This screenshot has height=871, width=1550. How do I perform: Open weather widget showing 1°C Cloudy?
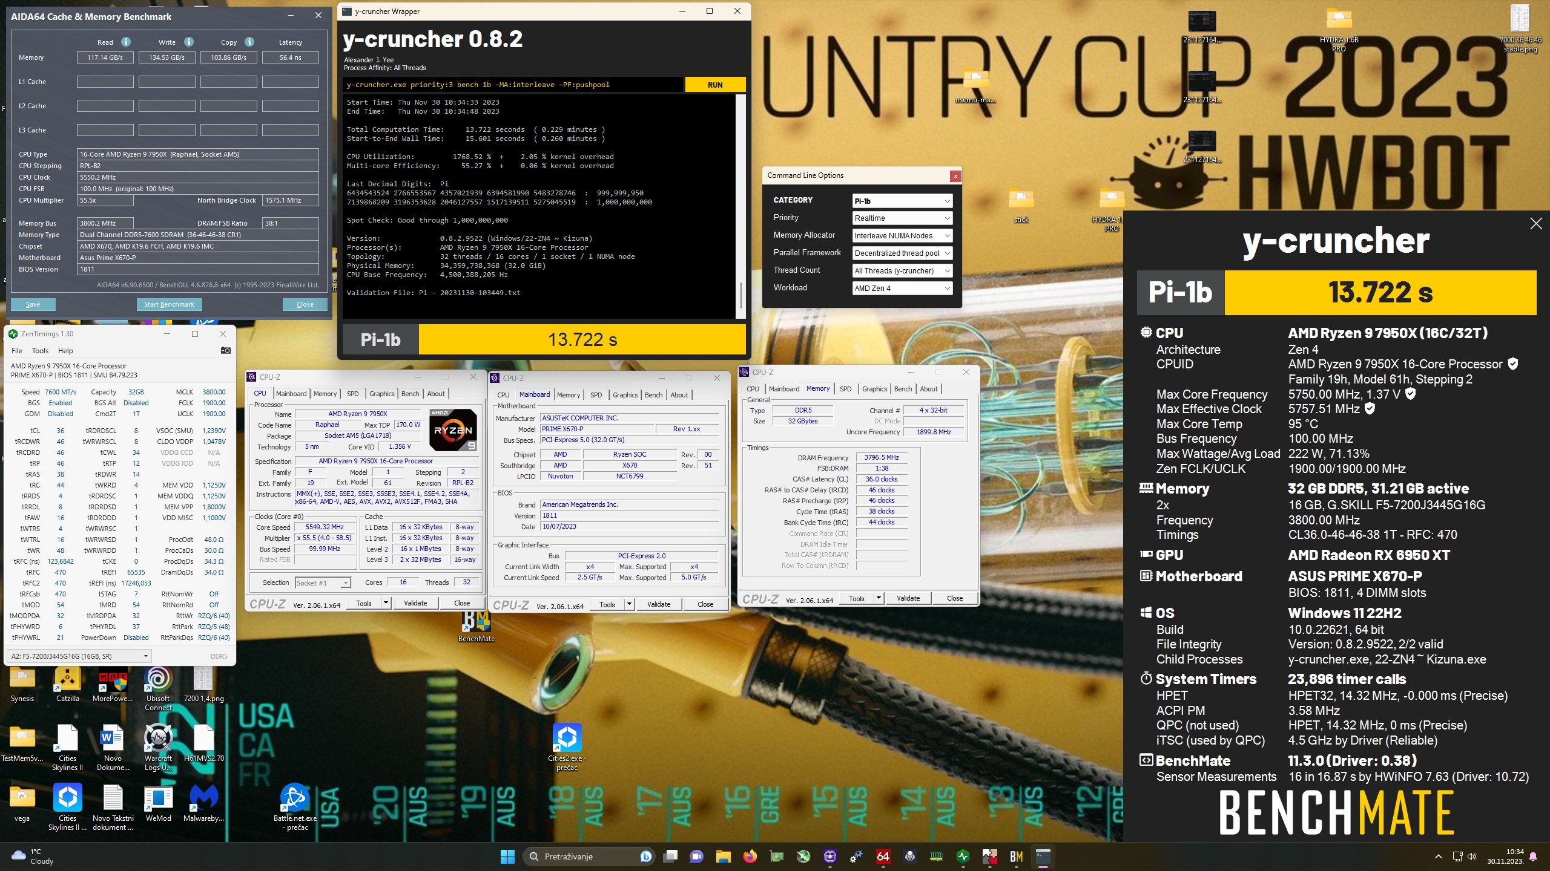pyautogui.click(x=33, y=856)
